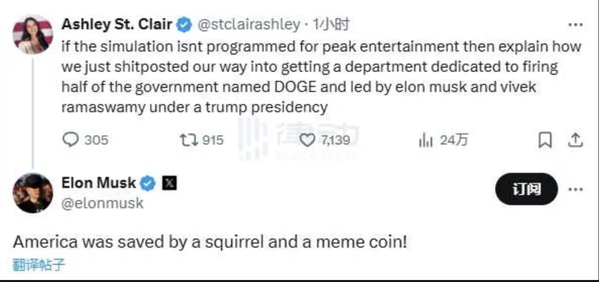The height and width of the screenshot is (282, 599).
Task: Open Elon Musk's profile avatar
Action: coord(33,193)
